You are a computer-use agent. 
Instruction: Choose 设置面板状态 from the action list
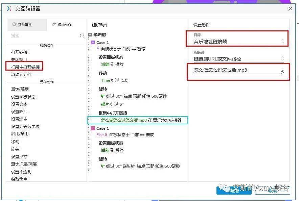[x=23, y=97]
